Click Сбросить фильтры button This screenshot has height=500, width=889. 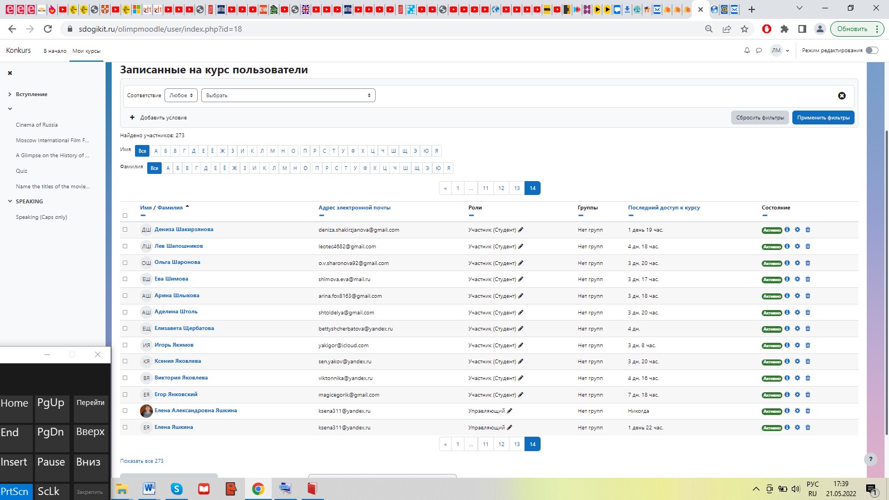(760, 118)
